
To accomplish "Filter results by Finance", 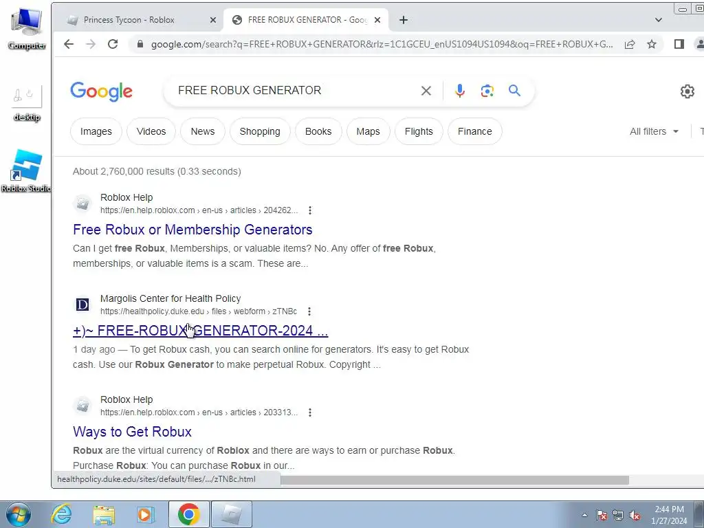I will tap(475, 131).
